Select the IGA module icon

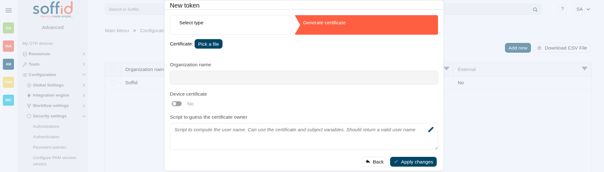tap(9, 46)
